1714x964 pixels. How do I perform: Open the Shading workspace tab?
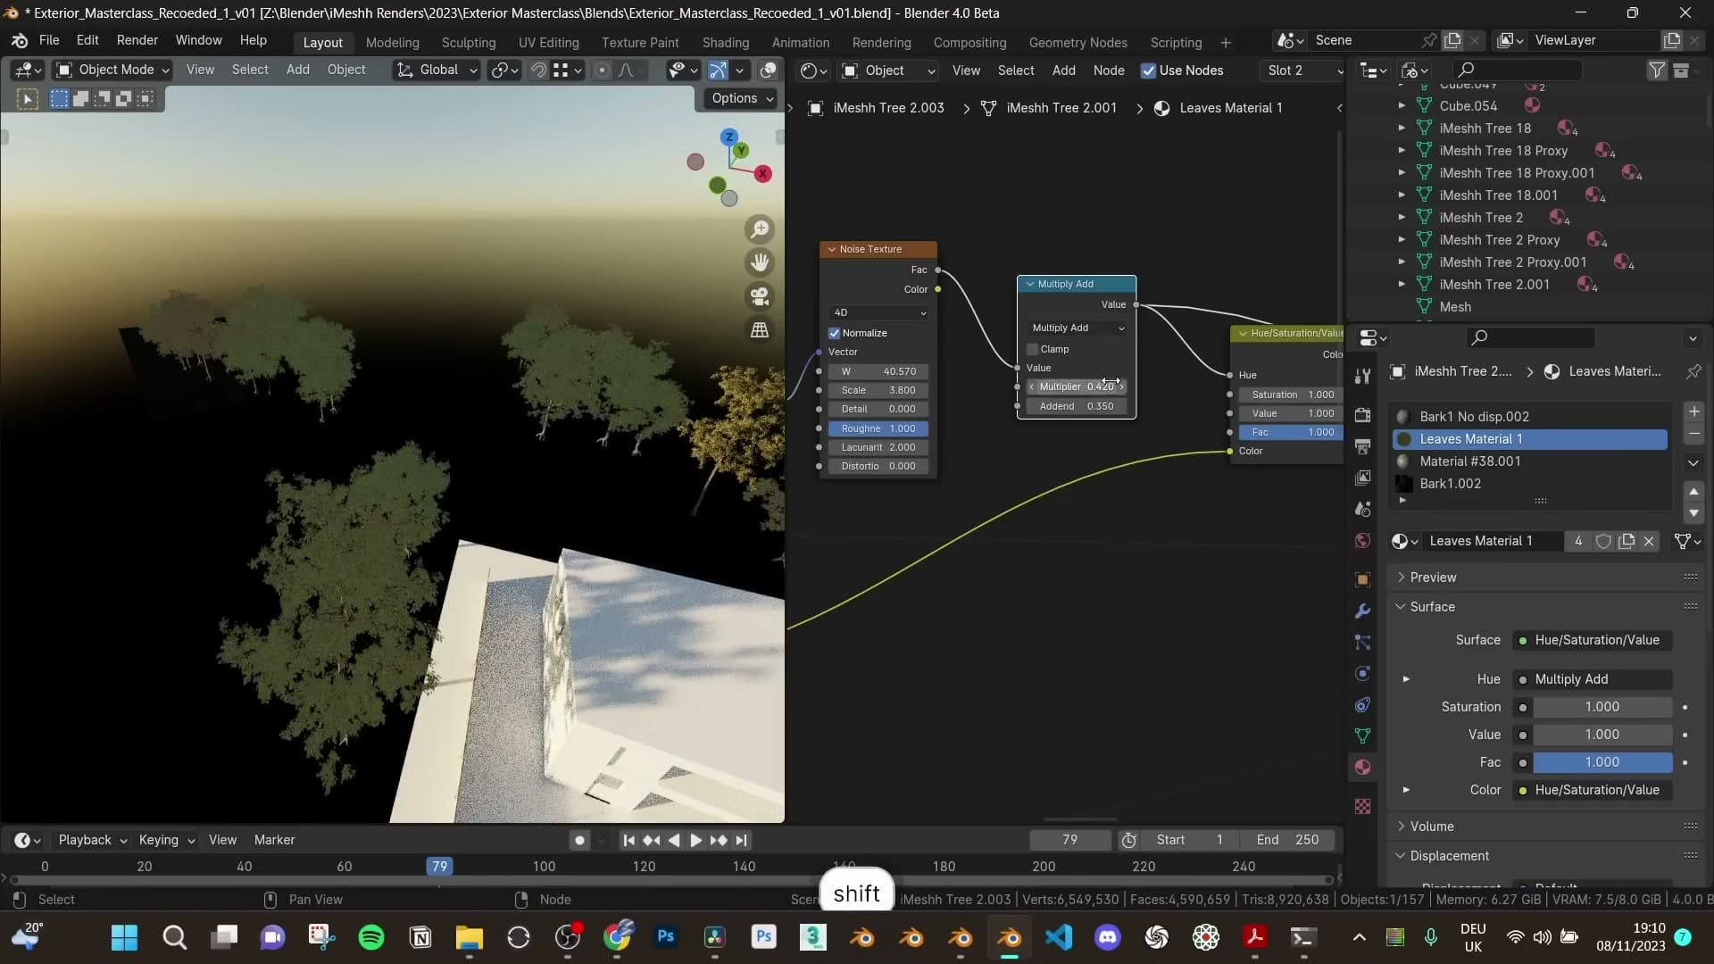(725, 42)
